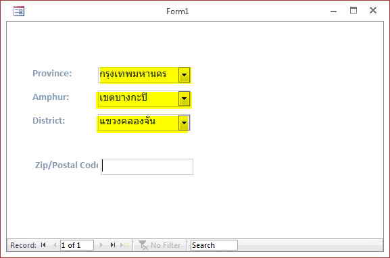Click the Province: label
390x258 pixels.
tap(52, 74)
